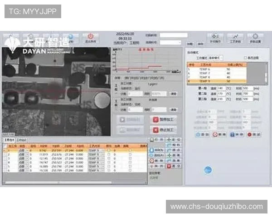This screenshot has height=218, width=272.
Task: Click the blue Save (保存) disk icon
Action: click(x=232, y=134)
